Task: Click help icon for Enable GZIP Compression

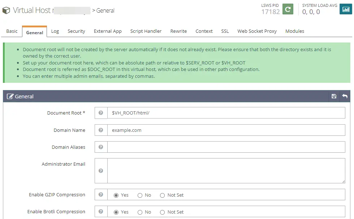Action: (x=101, y=195)
